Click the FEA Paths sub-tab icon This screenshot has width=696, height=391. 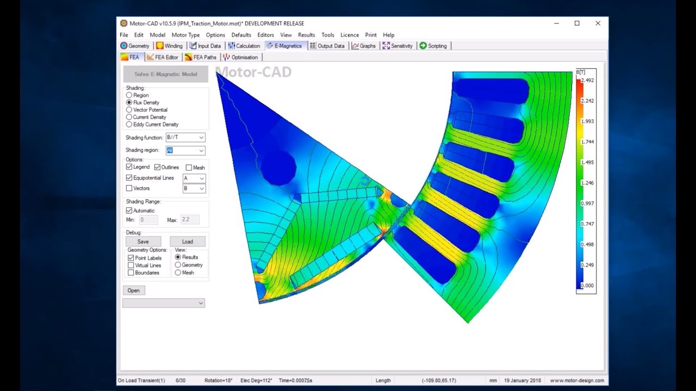pyautogui.click(x=189, y=57)
